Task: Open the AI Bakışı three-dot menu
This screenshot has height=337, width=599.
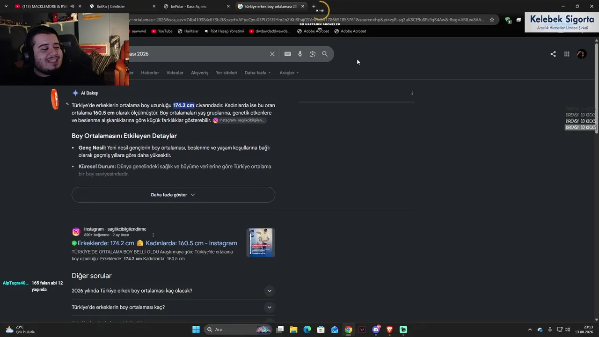Action: point(412,93)
